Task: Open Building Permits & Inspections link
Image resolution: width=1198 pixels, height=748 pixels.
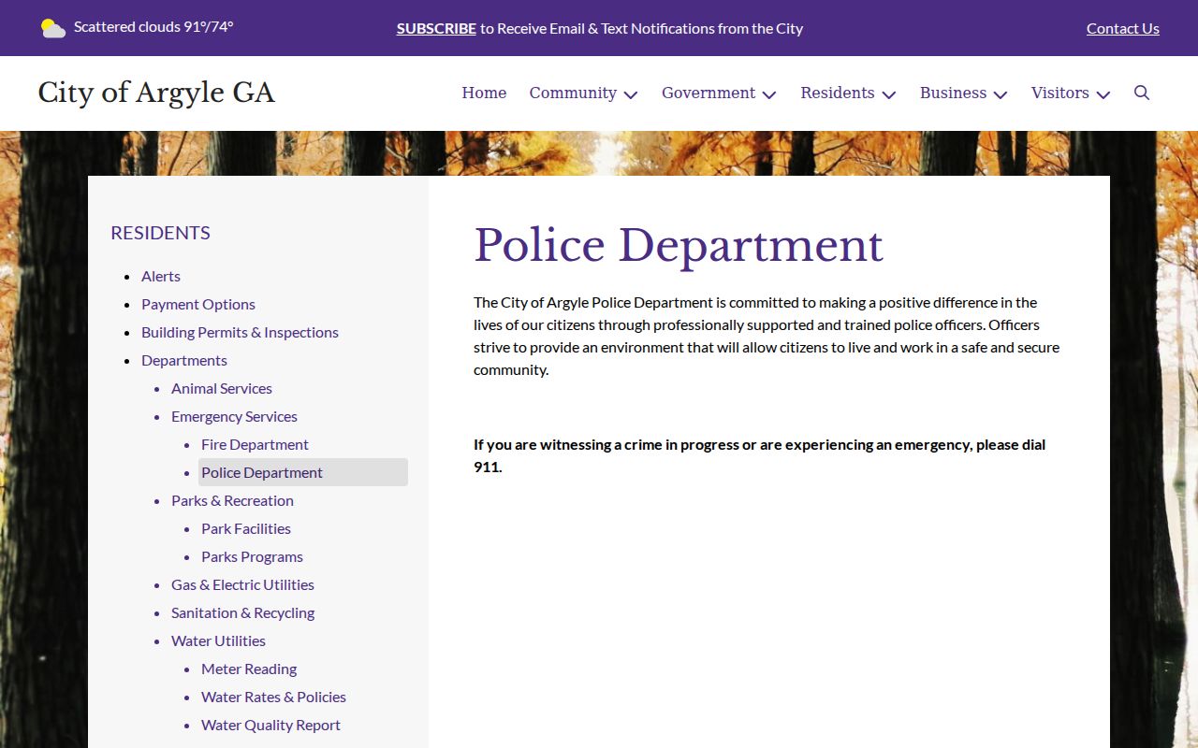Action: 240,332
